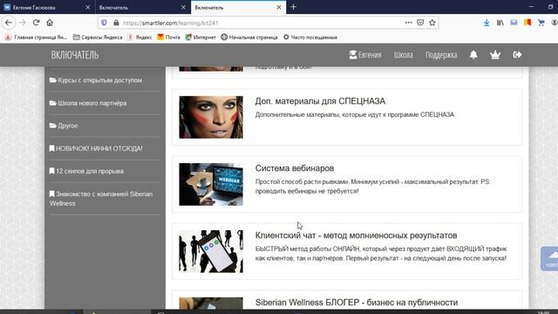The height and width of the screenshot is (314, 558).
Task: Click the scroll-to-top button
Action: pos(549,258)
